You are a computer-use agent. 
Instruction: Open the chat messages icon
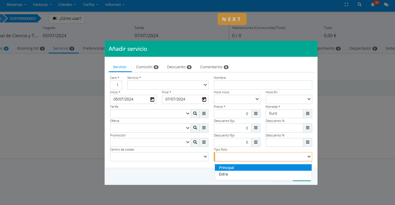coord(386,5)
